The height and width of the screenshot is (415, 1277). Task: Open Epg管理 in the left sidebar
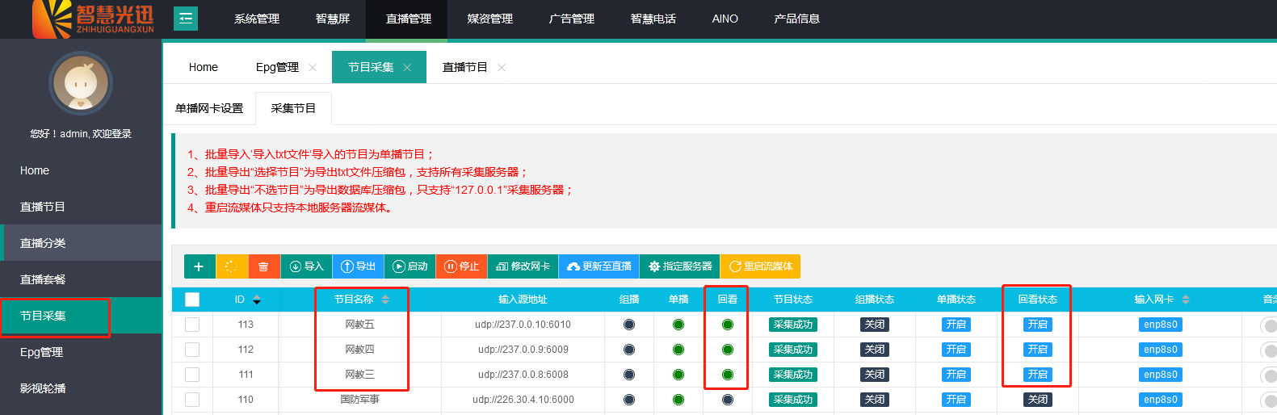42,352
